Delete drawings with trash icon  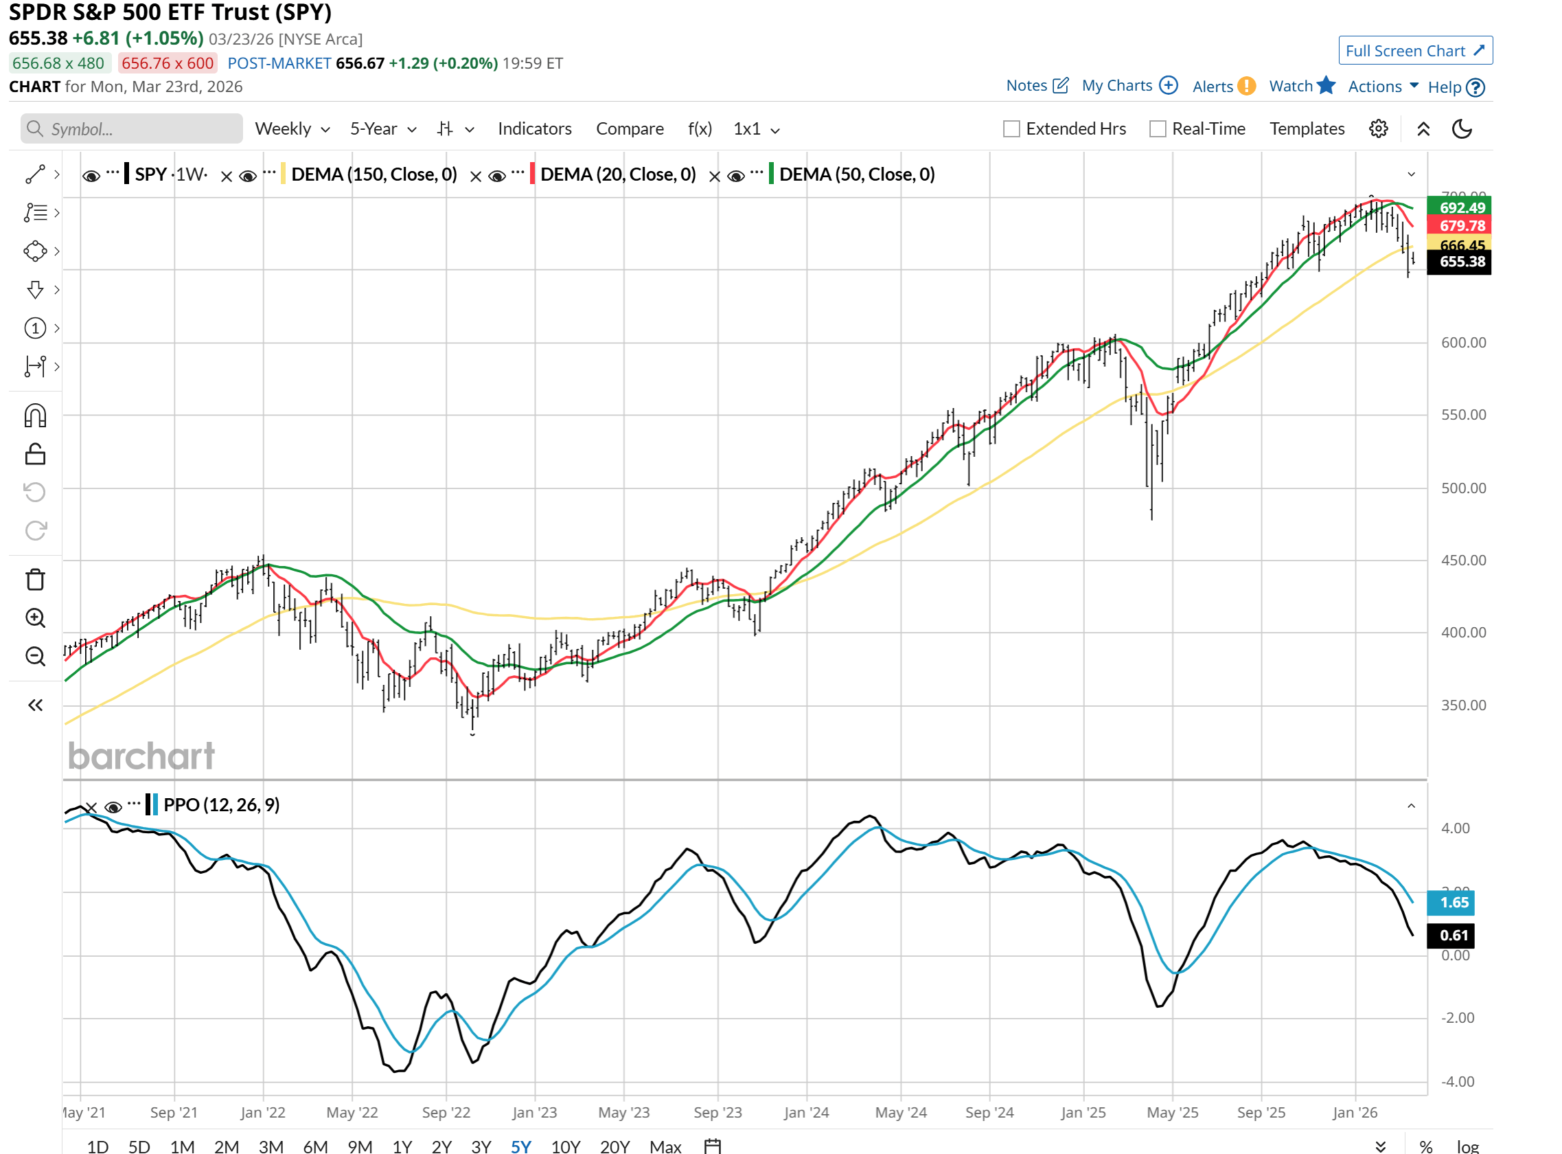(35, 580)
